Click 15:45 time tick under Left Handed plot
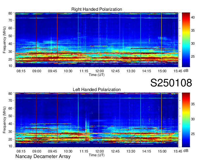This screenshot has height=160, width=198. pos(178,151)
